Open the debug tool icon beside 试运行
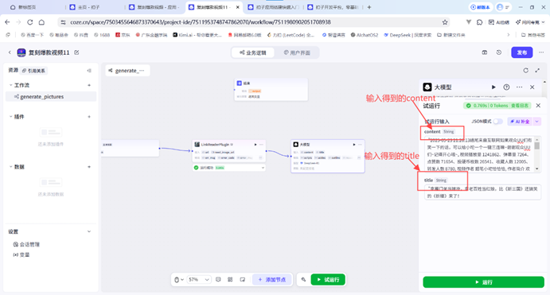Image resolution: width=550 pixels, height=295 pixels. (303, 280)
